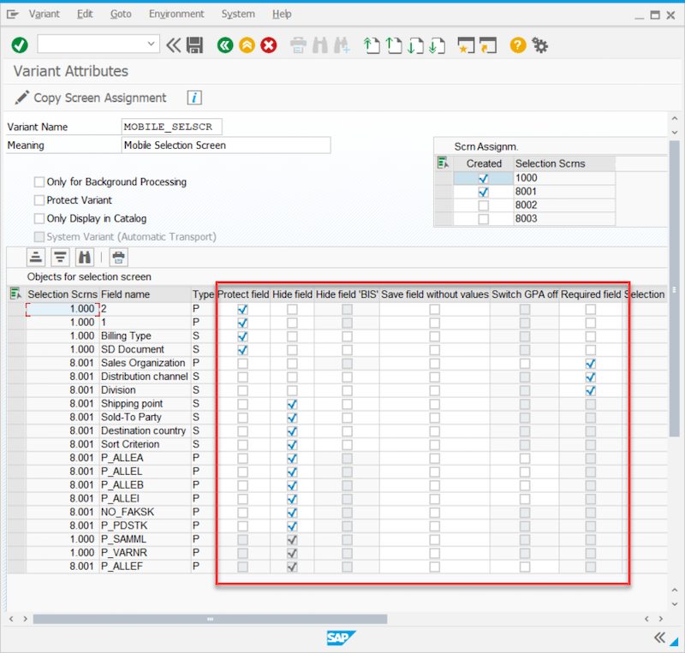This screenshot has height=653, width=685.
Task: Click Sort Descending icon above objects table
Action: (60, 258)
